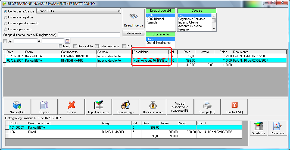
Task: Select Ricerca per conto radio option
Action: [x=5, y=29]
